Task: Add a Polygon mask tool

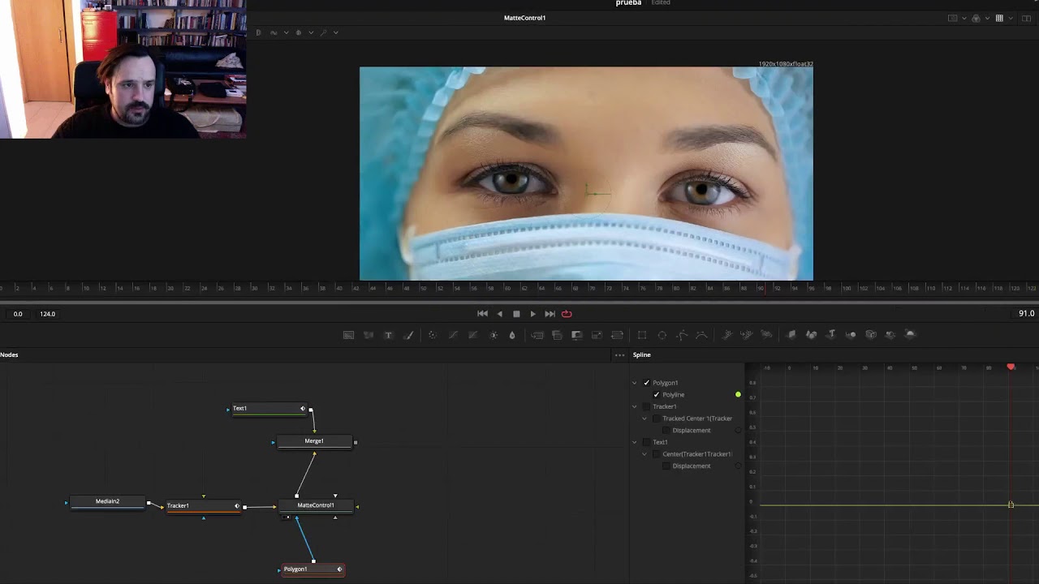Action: 682,335
